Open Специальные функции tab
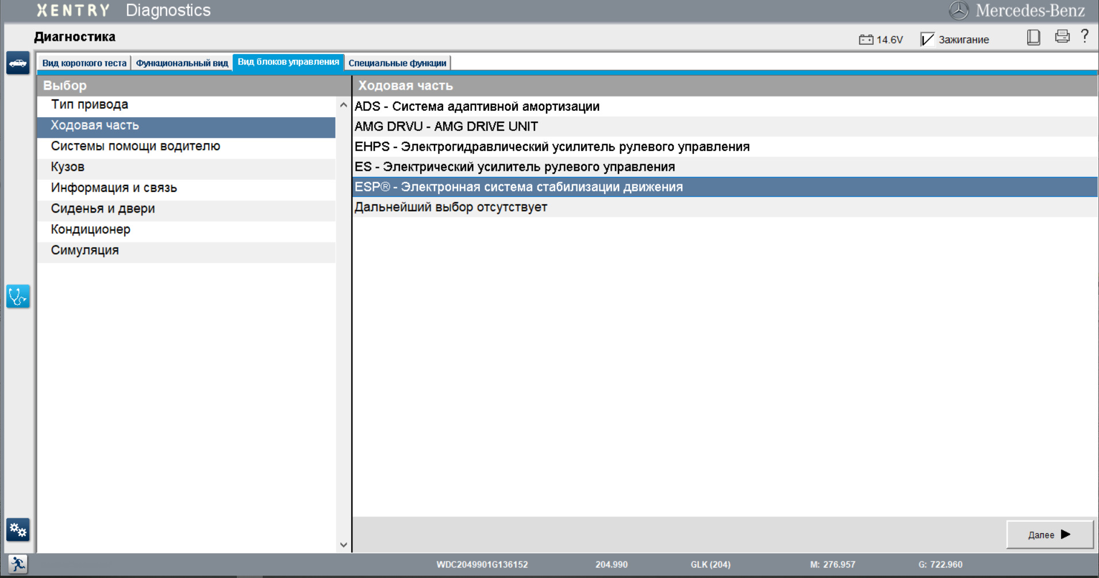This screenshot has height=578, width=1099. coord(397,63)
